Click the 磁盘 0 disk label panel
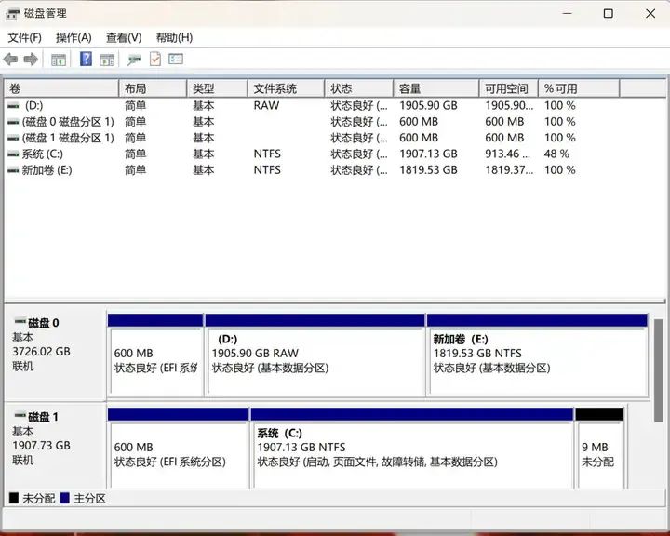The width and height of the screenshot is (670, 536). (55, 353)
